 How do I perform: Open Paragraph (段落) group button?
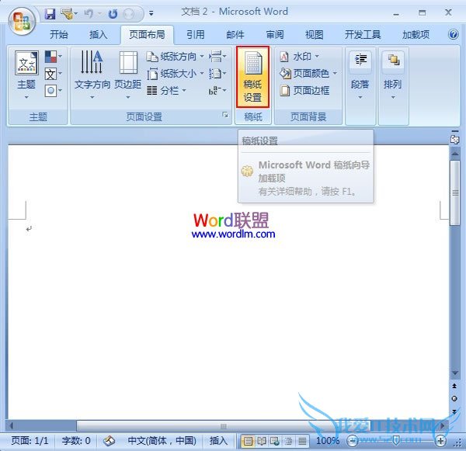click(360, 75)
